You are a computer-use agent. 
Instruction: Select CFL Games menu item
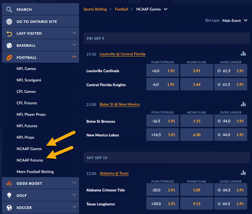coord(26,92)
